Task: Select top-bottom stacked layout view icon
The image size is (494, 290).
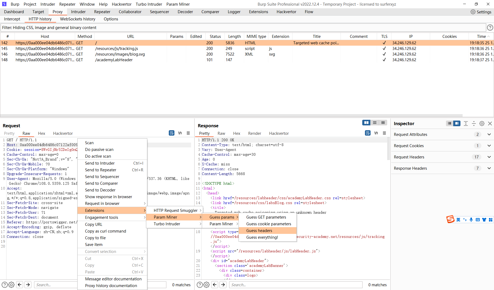Action: click(375, 123)
